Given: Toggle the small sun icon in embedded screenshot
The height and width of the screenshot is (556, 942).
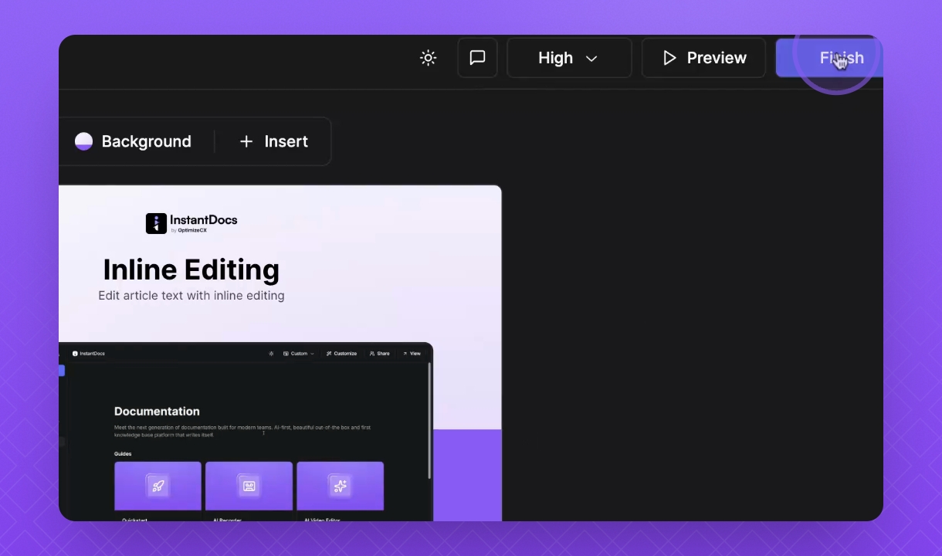Looking at the screenshot, I should (271, 354).
